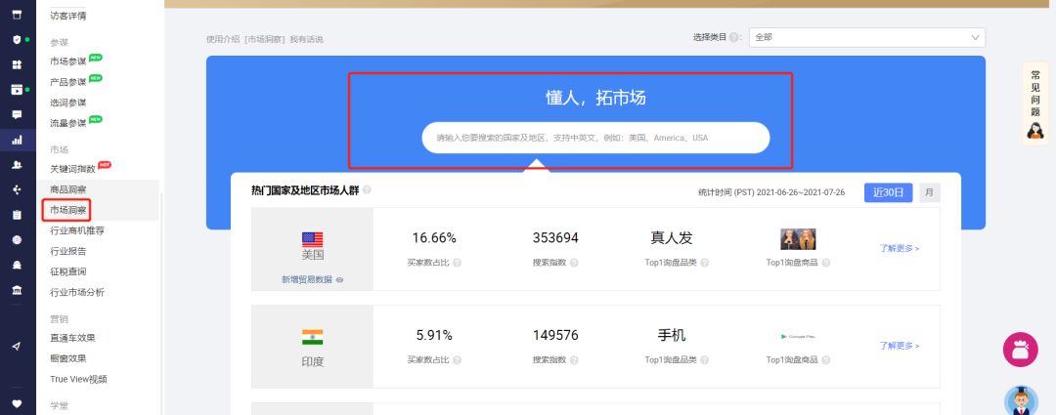The height and width of the screenshot is (415, 1056).
Task: Open 征税查询 in the sidebar
Action: click(68, 271)
